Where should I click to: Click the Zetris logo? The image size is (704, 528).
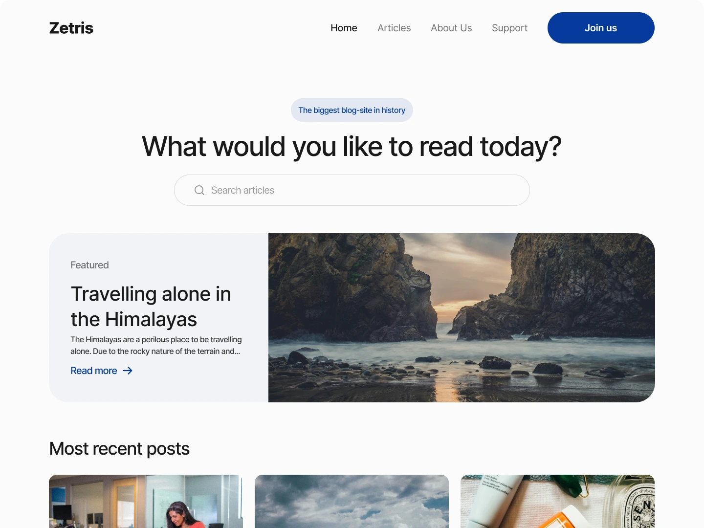click(71, 28)
